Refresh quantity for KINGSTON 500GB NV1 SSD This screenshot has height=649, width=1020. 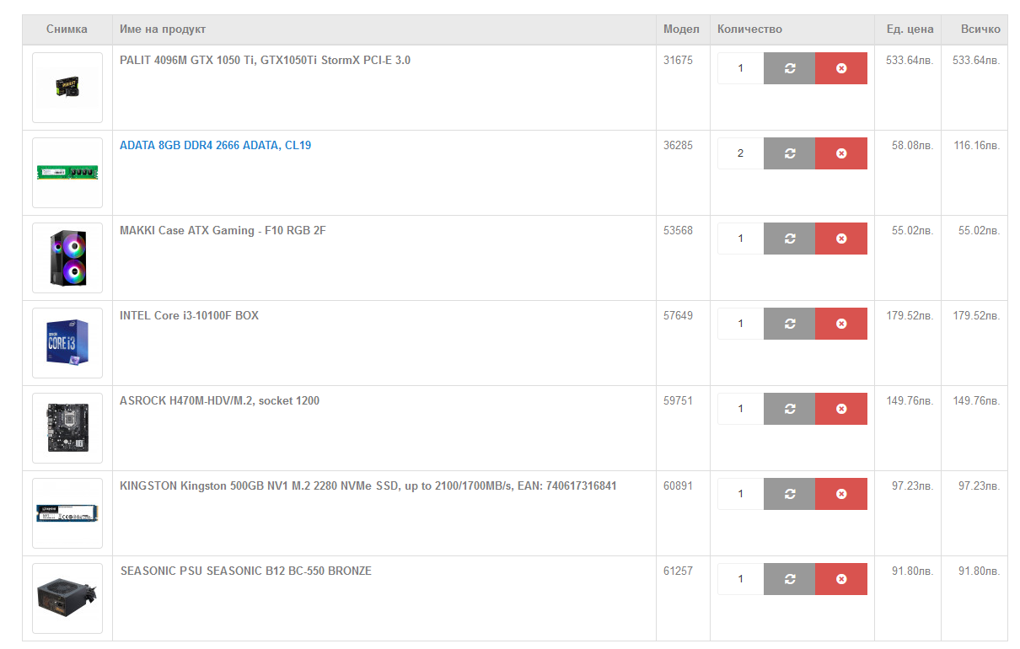pyautogui.click(x=789, y=494)
